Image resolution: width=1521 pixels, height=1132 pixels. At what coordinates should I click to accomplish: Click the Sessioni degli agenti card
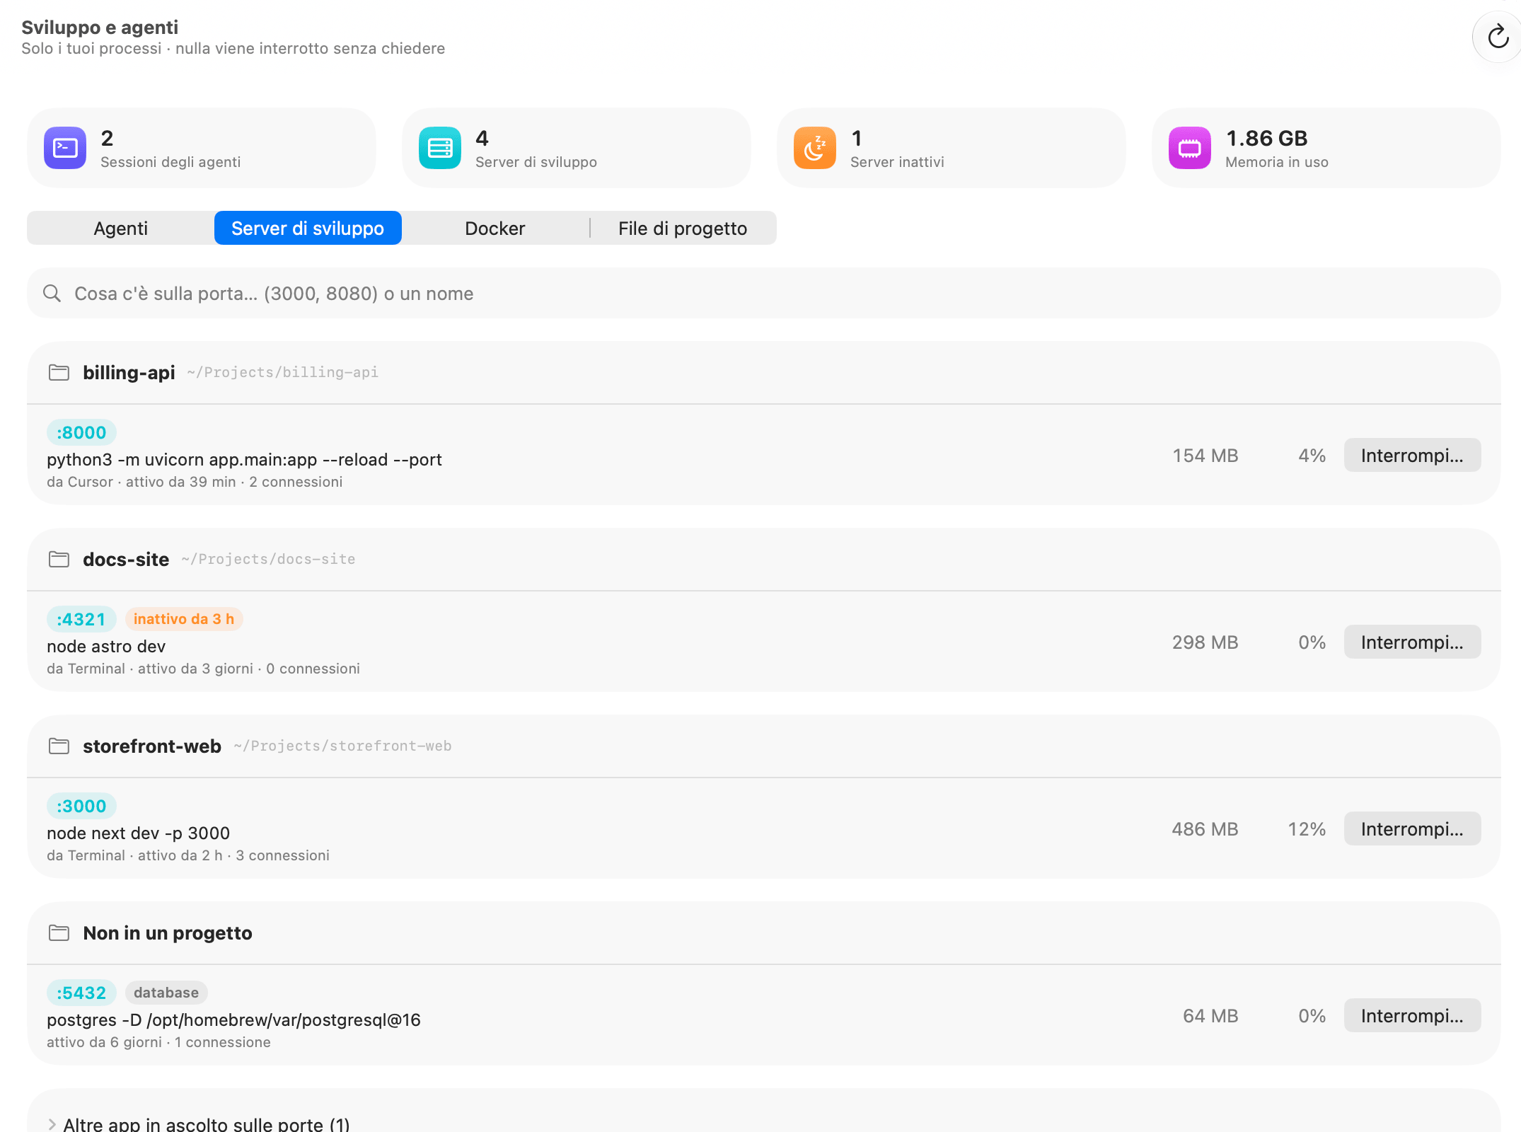202,148
